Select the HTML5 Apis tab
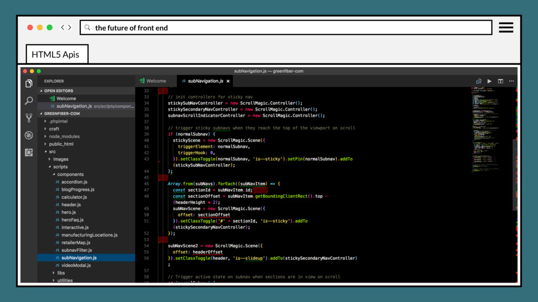Screen dimensions: 538x302 [56, 55]
